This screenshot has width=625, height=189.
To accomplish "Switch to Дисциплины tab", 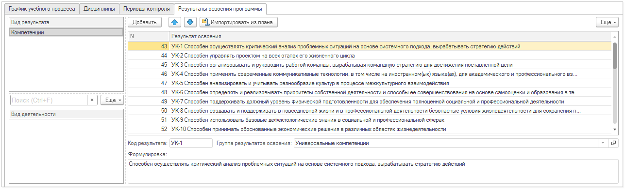I will coord(100,9).
